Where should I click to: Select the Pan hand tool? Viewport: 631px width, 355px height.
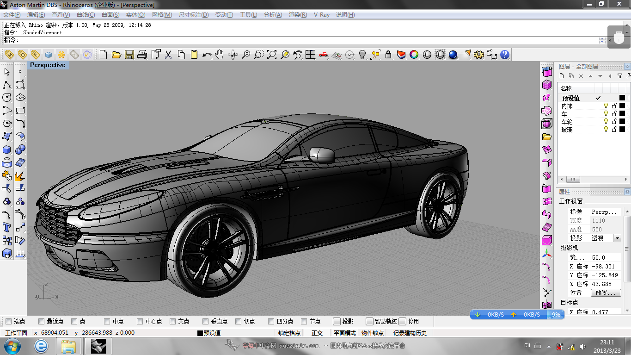(220, 55)
